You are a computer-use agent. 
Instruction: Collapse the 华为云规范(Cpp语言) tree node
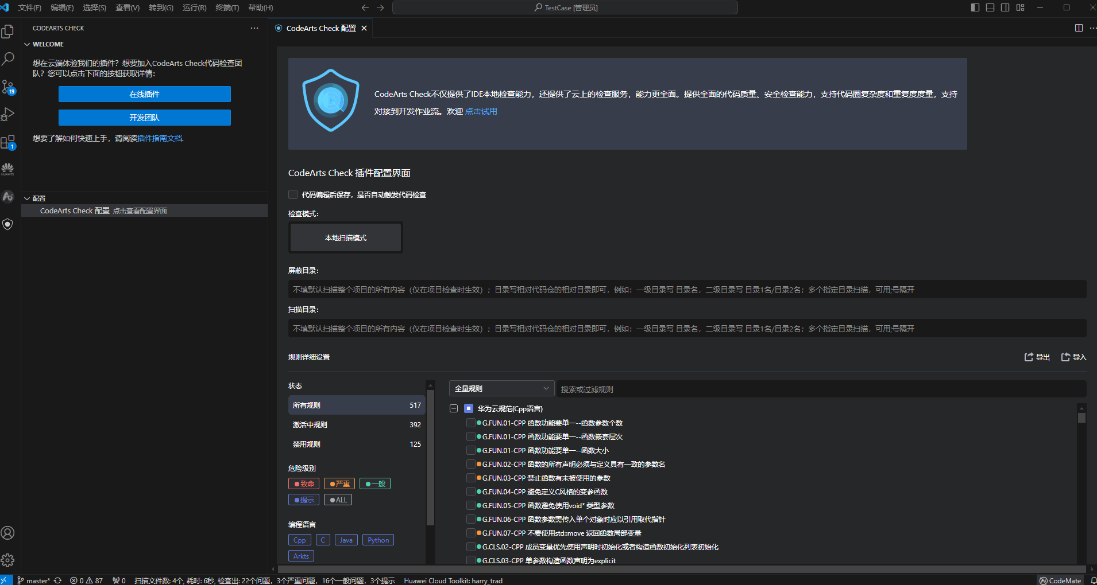[453, 408]
